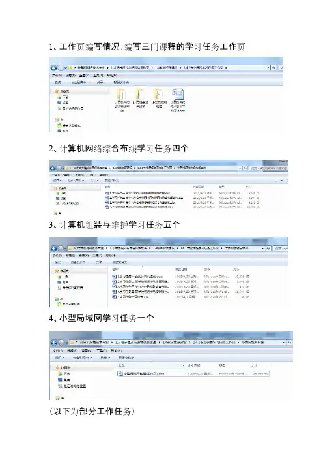Click the search box in the 综合布线 window
323x458 pixels.
(269, 168)
